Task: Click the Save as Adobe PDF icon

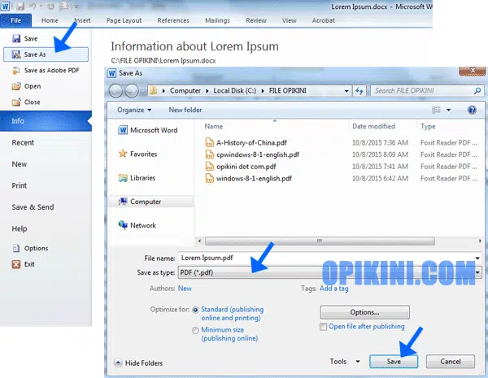Action: (15, 70)
